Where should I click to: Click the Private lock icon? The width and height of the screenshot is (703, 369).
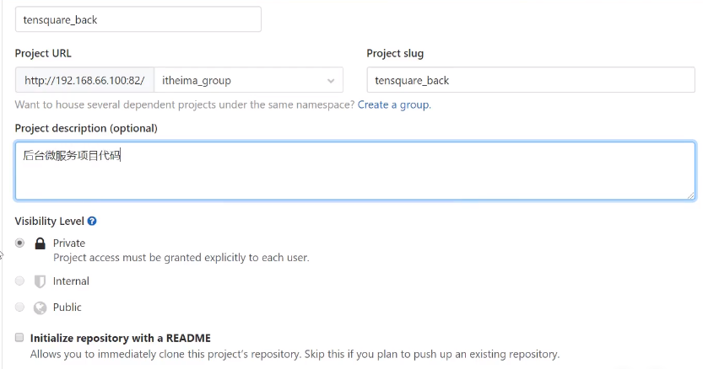(40, 243)
